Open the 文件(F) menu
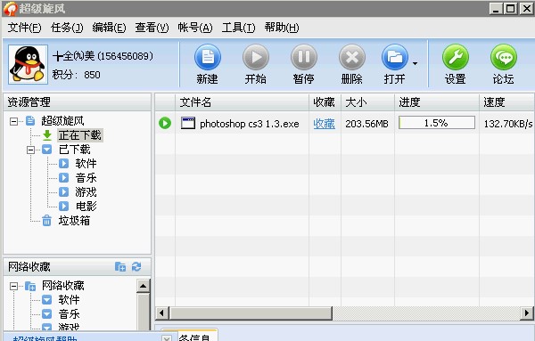 (x=24, y=28)
